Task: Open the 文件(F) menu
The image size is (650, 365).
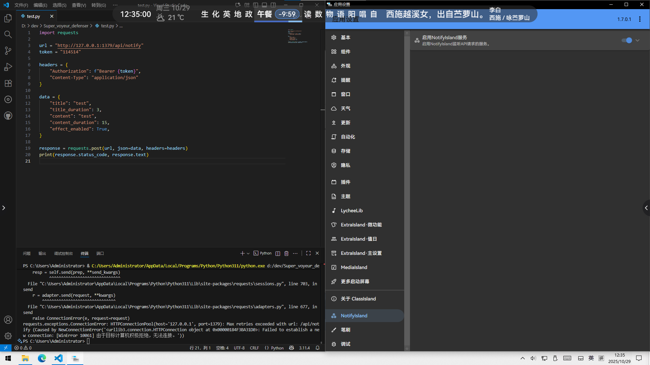Action: (x=21, y=5)
